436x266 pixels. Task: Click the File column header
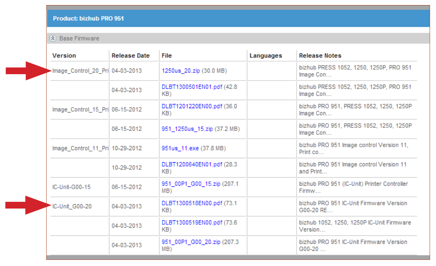click(167, 56)
